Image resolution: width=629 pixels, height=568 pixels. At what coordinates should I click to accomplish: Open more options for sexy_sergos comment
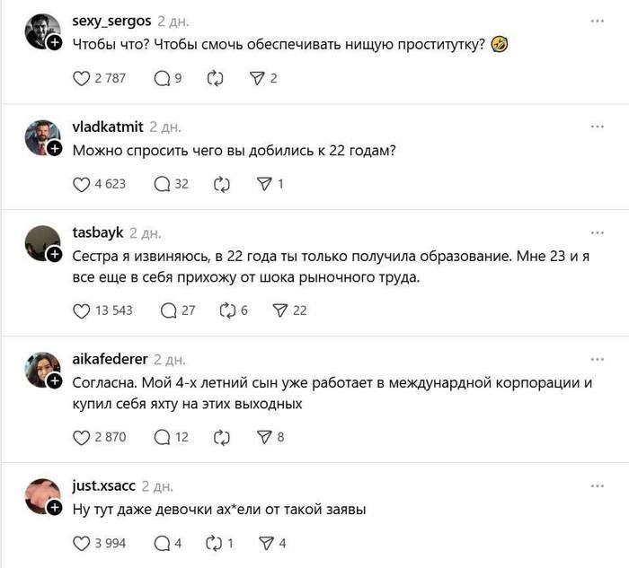(598, 20)
